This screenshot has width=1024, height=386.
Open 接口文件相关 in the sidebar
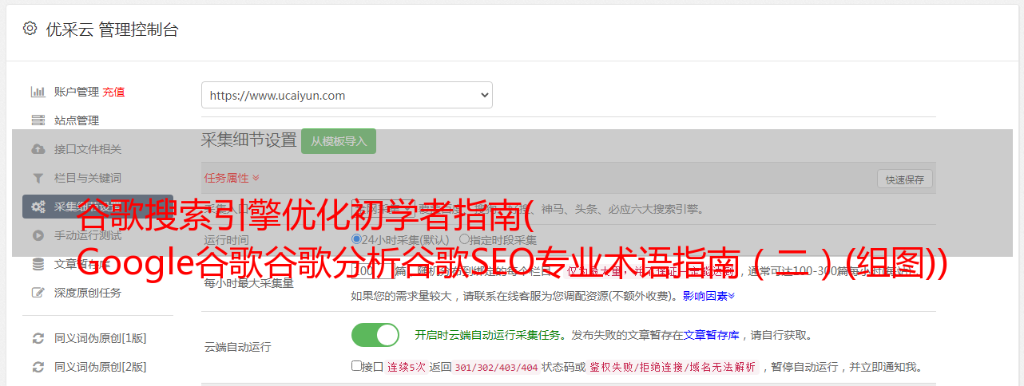(x=88, y=149)
